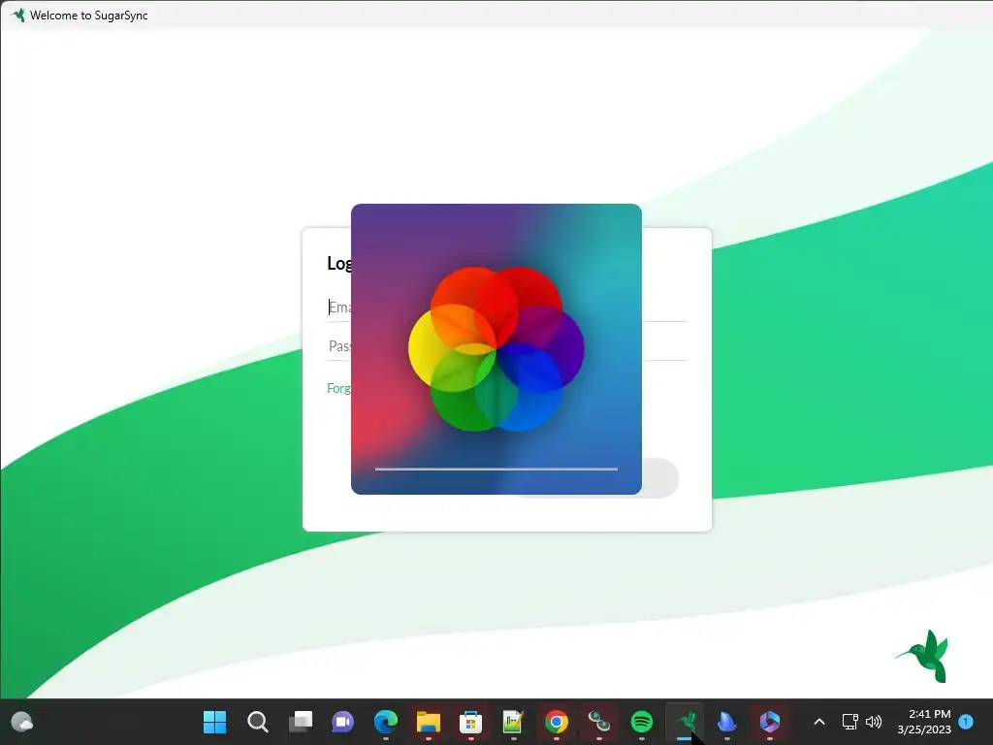Launch the Teams Chat taskbar icon
Viewport: 993px width, 745px height.
(342, 722)
